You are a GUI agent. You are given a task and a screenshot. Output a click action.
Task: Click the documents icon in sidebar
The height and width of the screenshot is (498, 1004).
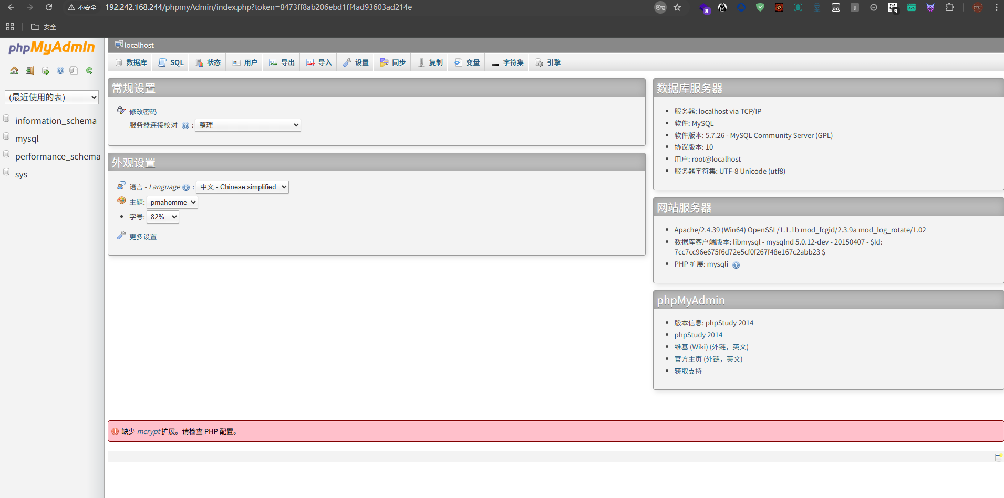click(74, 70)
